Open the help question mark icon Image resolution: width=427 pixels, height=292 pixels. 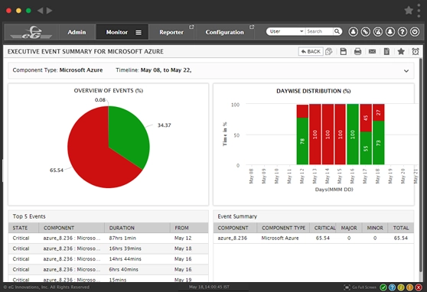(403, 32)
